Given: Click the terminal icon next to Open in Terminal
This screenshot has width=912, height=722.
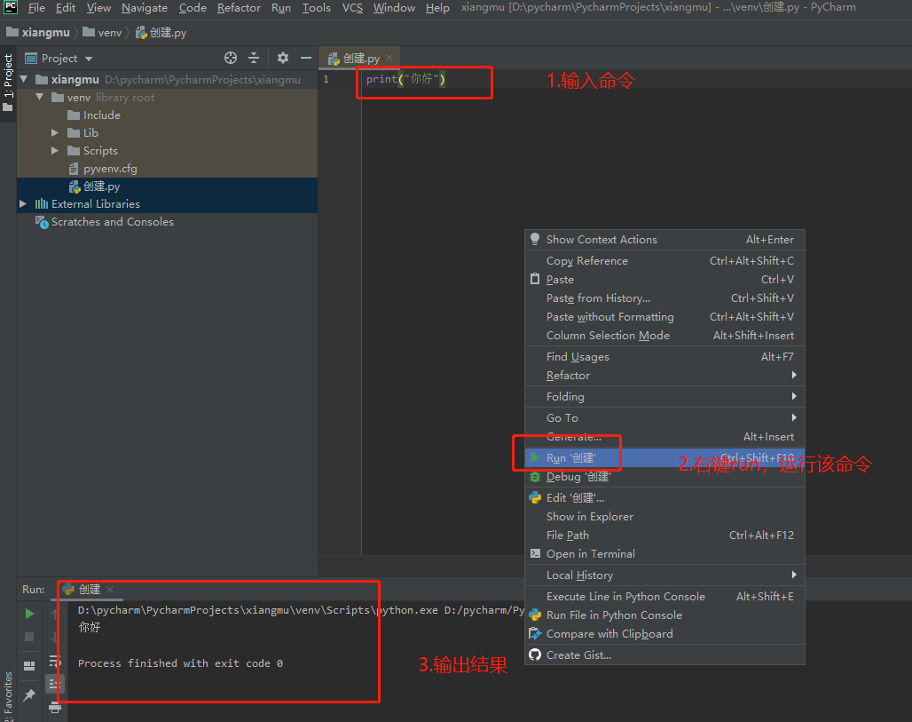Looking at the screenshot, I should click(x=535, y=553).
